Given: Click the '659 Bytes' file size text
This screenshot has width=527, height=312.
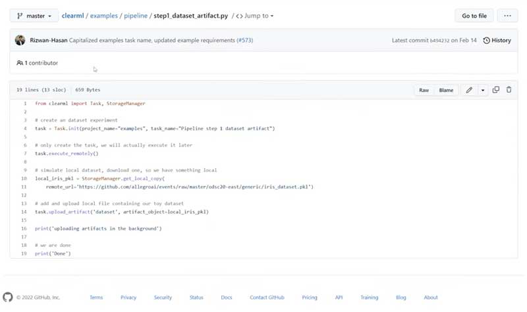Looking at the screenshot, I should [88, 90].
